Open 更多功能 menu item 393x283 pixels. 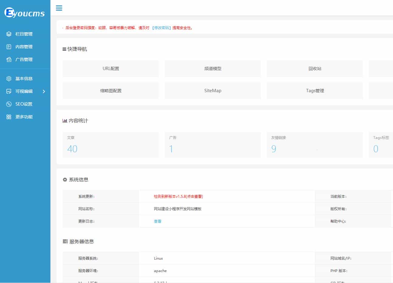point(25,117)
